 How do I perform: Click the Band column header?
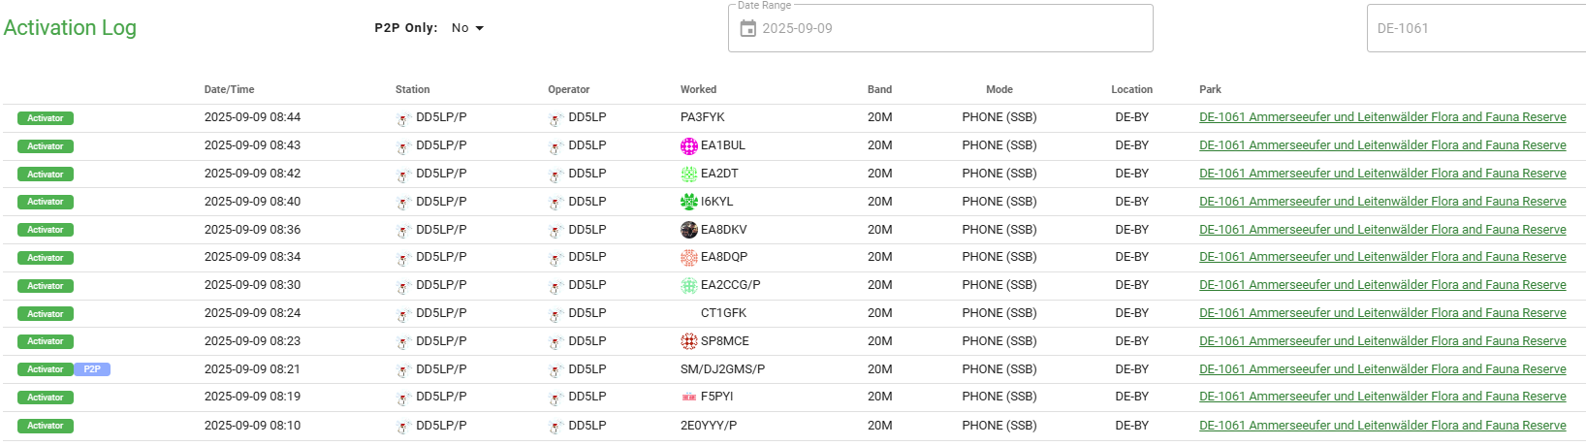coord(879,89)
